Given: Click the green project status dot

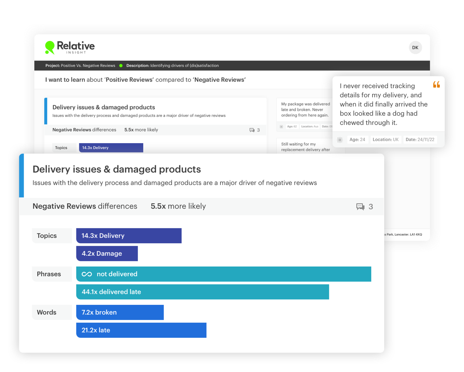Looking at the screenshot, I should pyautogui.click(x=120, y=65).
